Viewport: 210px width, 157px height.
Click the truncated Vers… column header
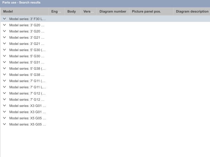[89, 11]
